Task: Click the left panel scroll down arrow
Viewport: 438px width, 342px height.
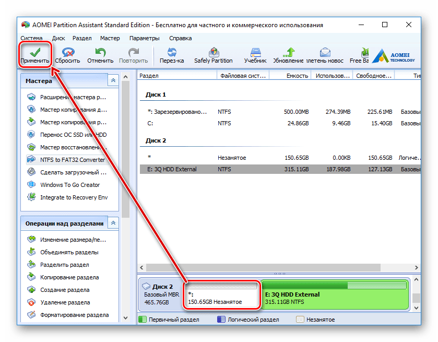Action: [x=126, y=317]
